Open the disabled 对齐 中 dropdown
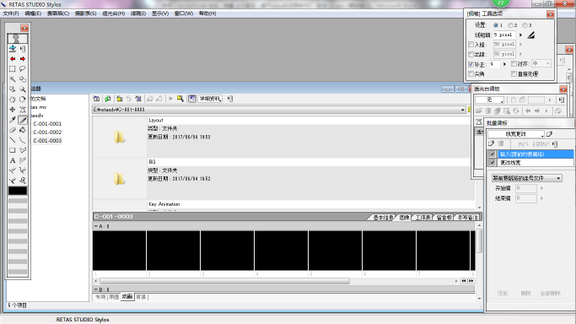The width and height of the screenshot is (576, 324). pyautogui.click(x=541, y=64)
